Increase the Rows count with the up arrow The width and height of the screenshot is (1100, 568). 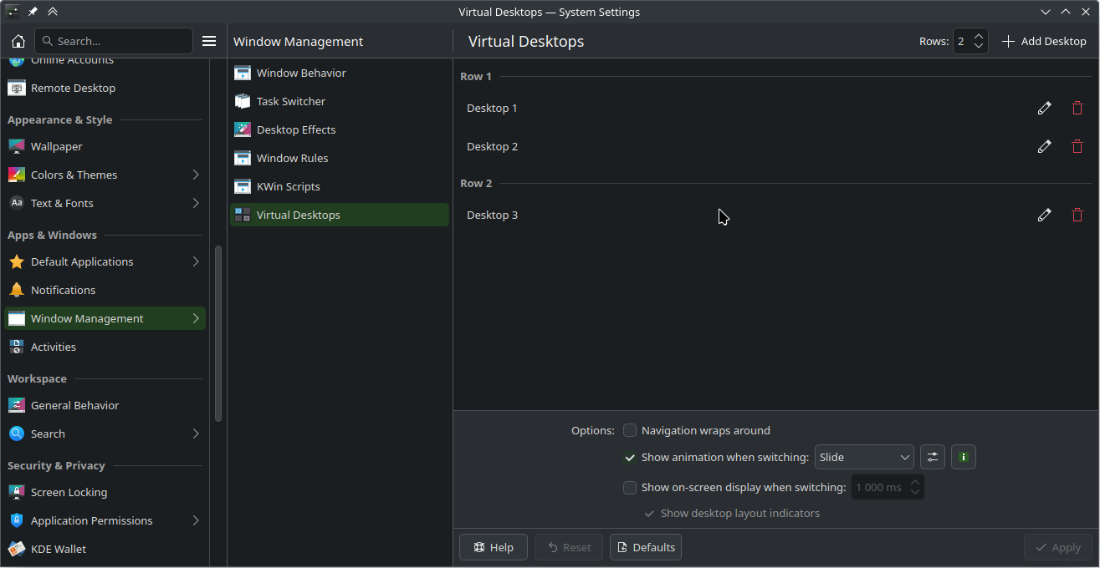979,36
